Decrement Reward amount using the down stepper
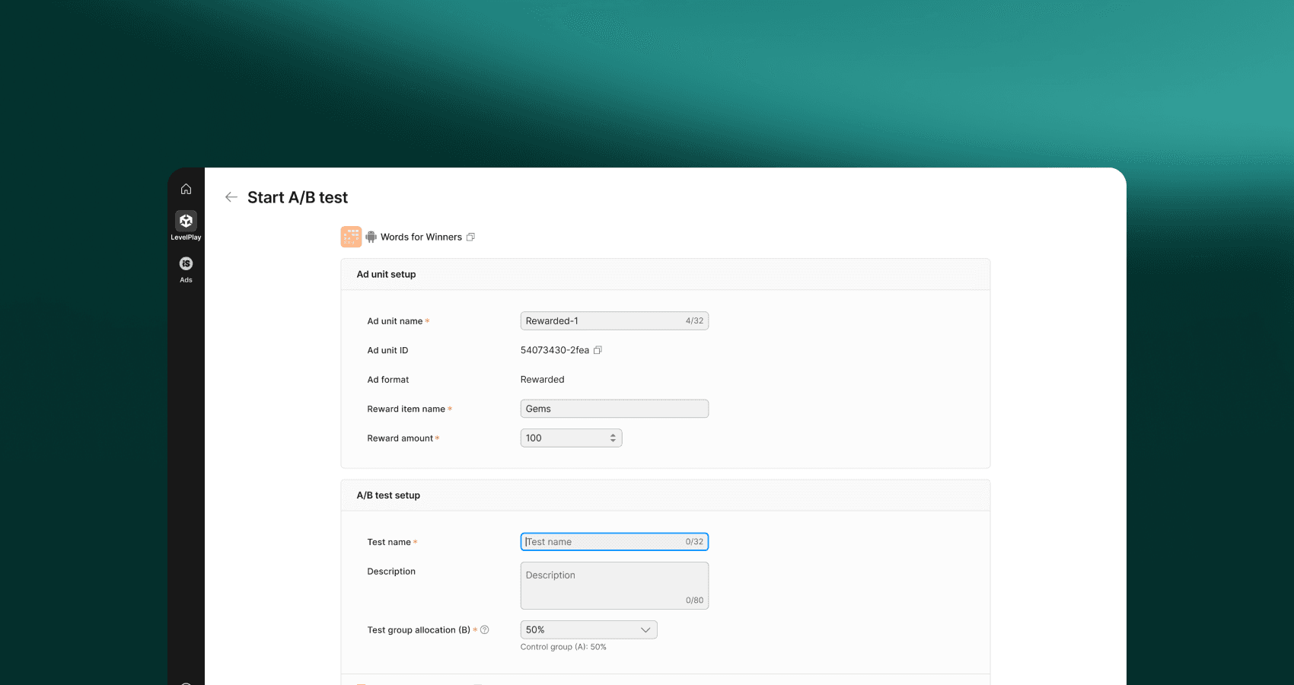The image size is (1294, 685). coord(613,441)
